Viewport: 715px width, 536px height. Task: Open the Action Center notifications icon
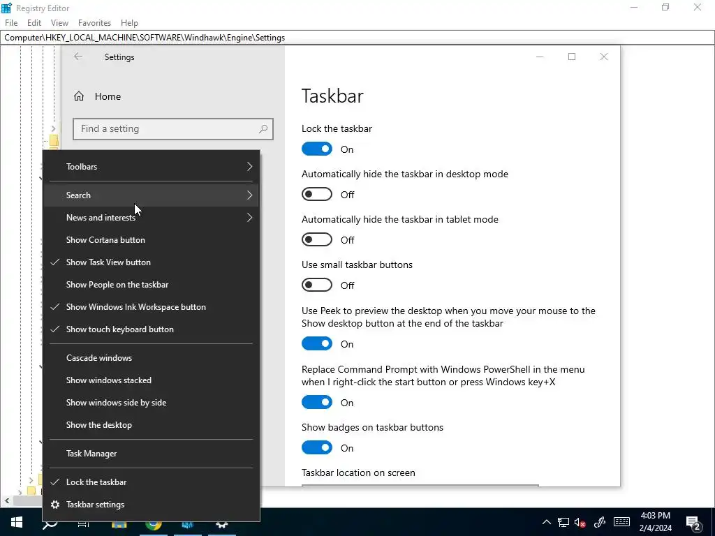pos(693,523)
